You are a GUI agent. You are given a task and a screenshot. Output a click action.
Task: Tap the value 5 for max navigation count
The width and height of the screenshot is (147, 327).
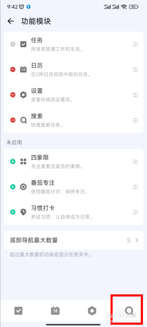[x=129, y=240]
